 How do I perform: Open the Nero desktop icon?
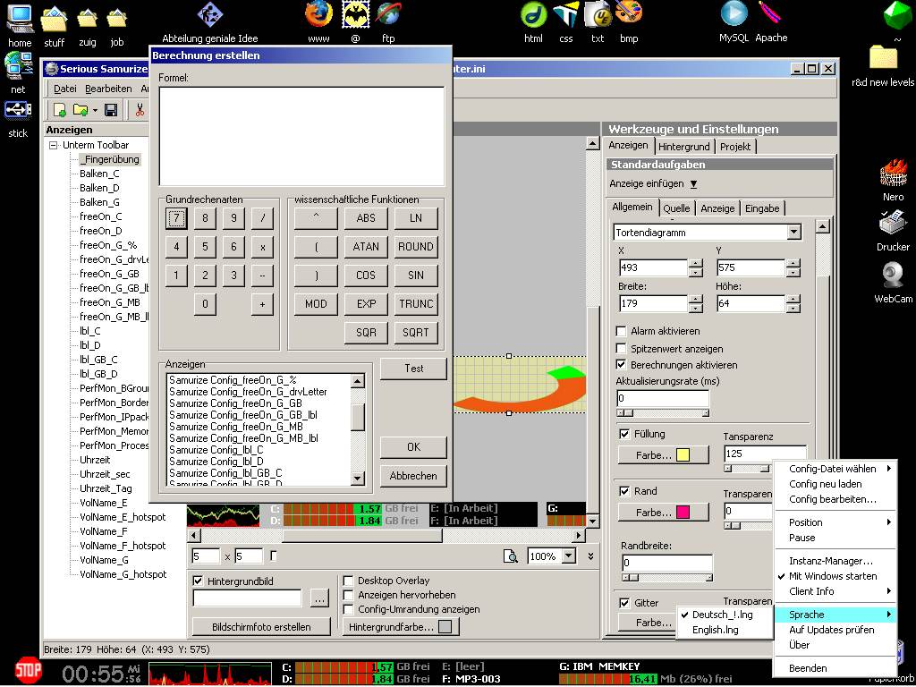coord(893,174)
